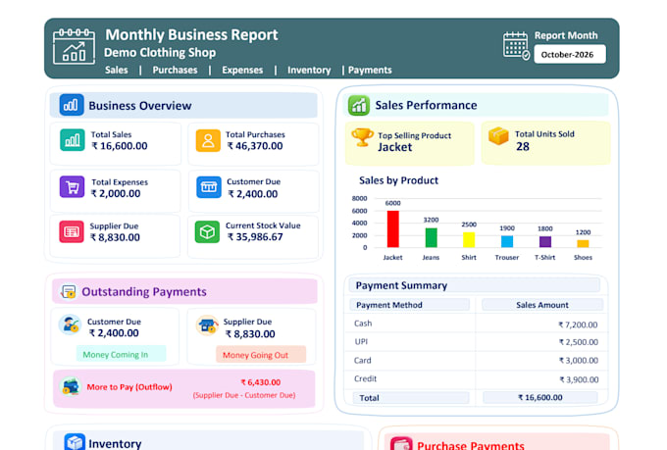The height and width of the screenshot is (450, 667).
Task: Click the Sales by Product chart title
Action: [398, 180]
